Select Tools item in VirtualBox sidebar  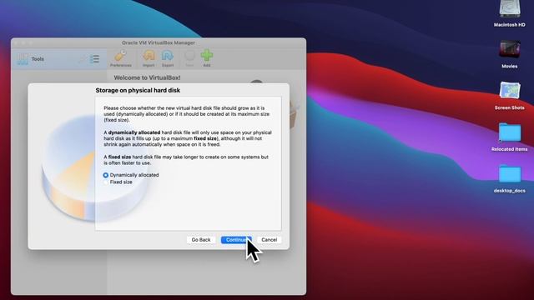coord(59,59)
